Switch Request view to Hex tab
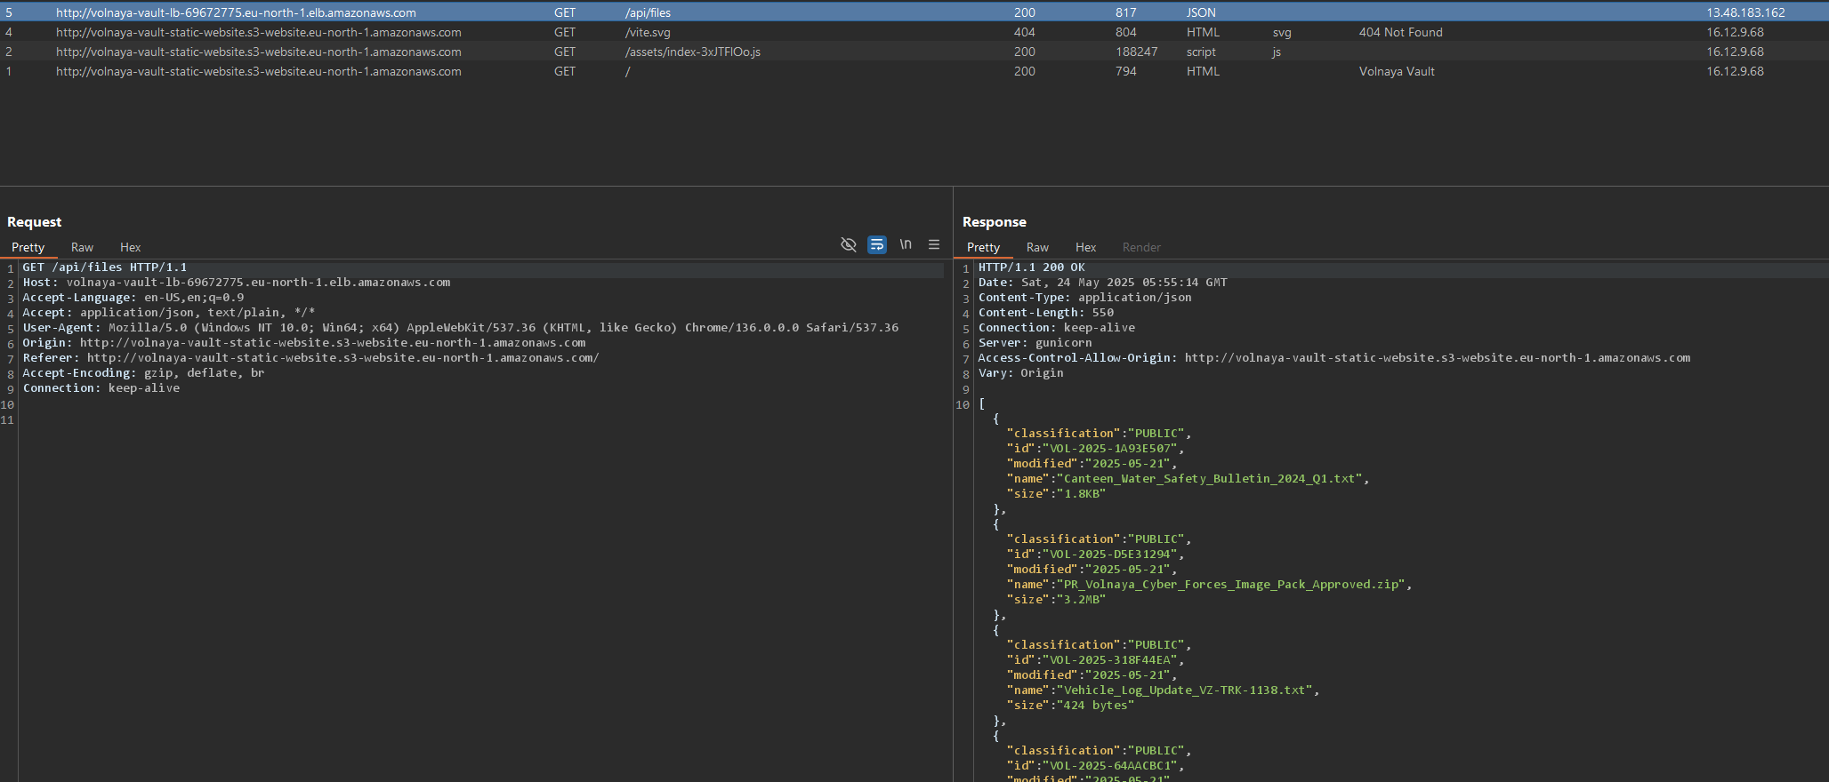This screenshot has width=1829, height=782. click(130, 247)
